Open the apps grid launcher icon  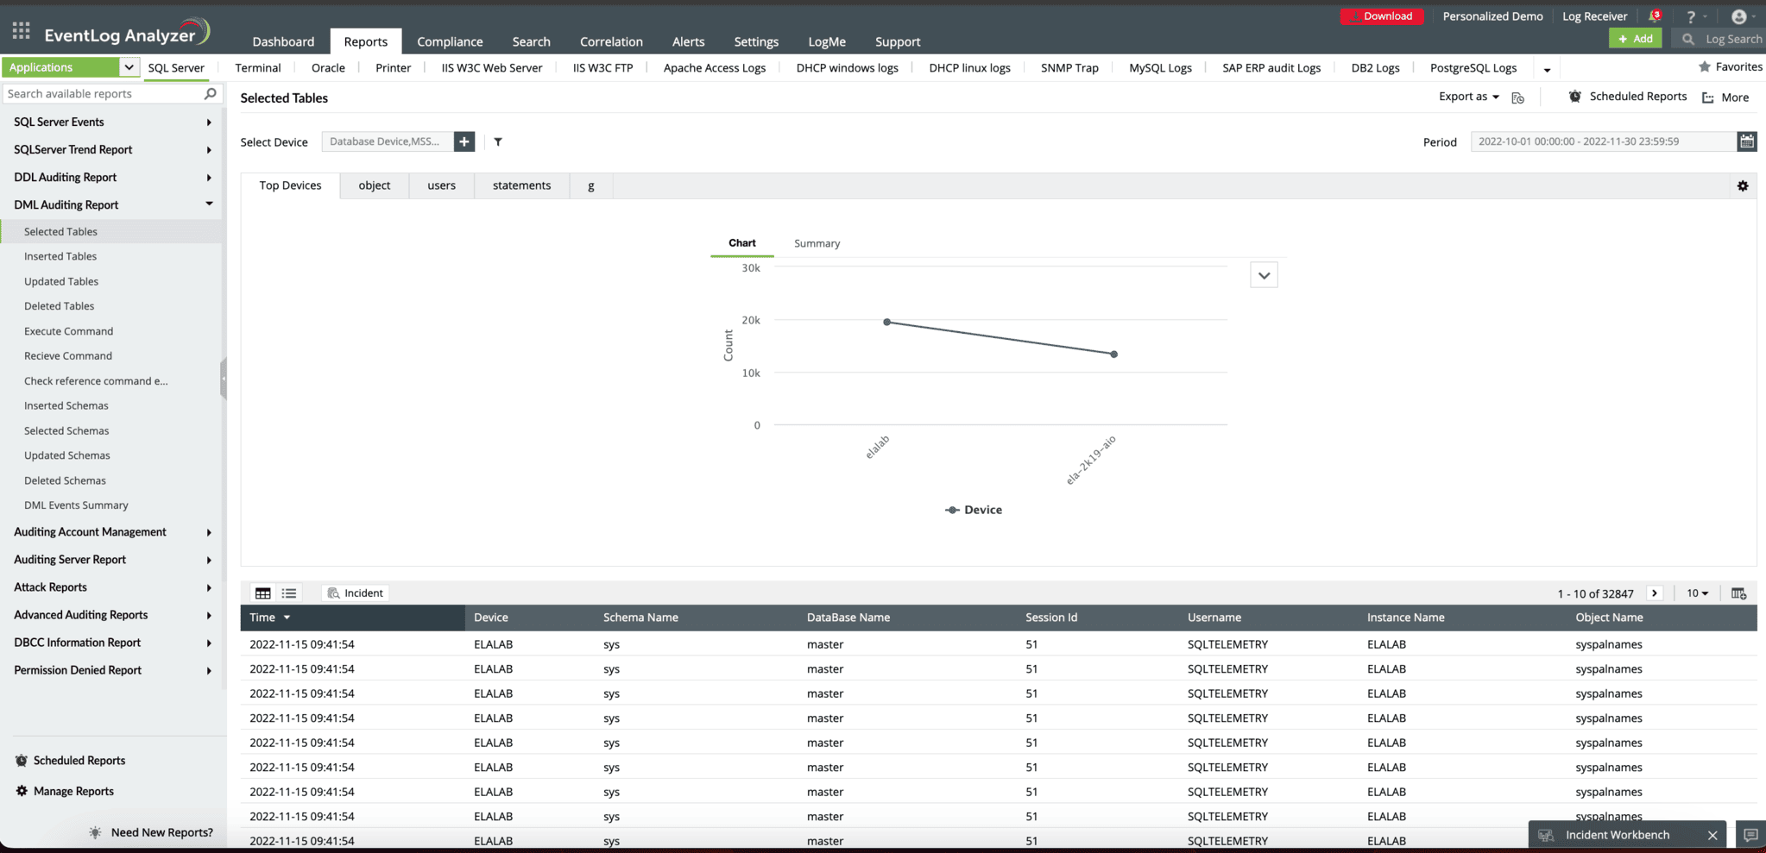(x=22, y=32)
